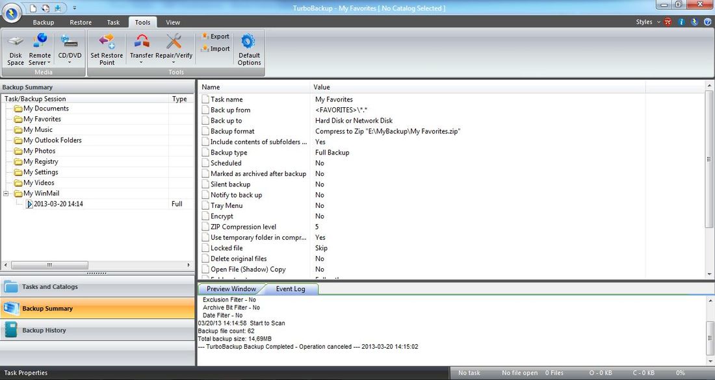This screenshot has height=380, width=715.
Task: Click the session icon beside 2013-03-20 14:14
Action: coord(30,204)
